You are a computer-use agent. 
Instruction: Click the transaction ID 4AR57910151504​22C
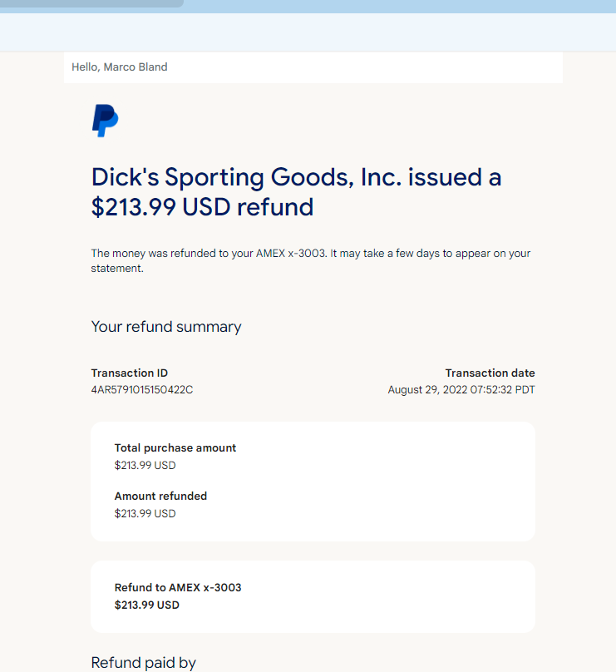tap(142, 389)
